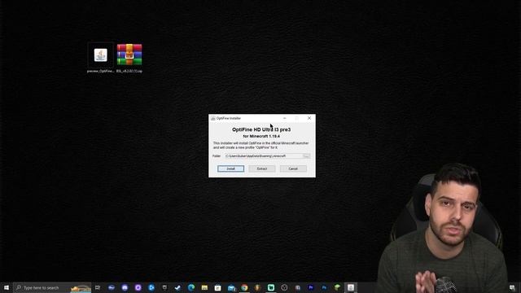Cancel the OptiFine installation
Screen dimensions: 521x293
point(293,168)
